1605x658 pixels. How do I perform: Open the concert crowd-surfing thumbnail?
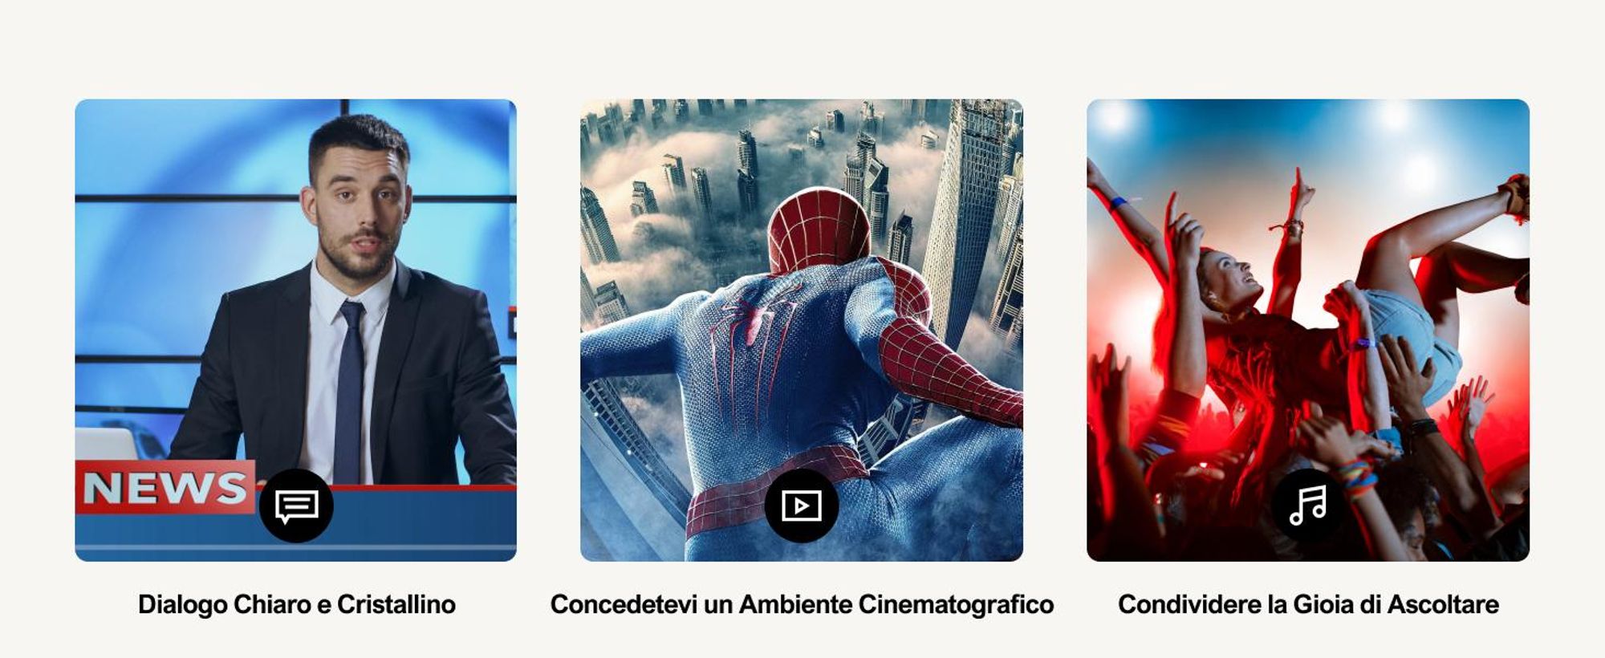(1308, 330)
